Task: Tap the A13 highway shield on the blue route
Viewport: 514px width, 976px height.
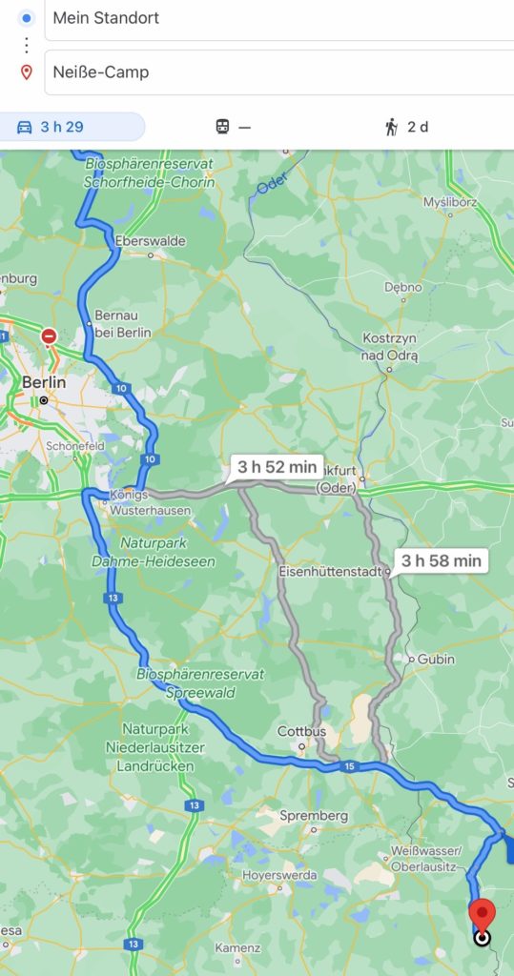Action: [114, 599]
